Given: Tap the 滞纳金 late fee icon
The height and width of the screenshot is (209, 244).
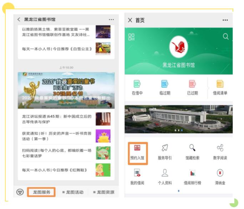Looking at the screenshot, I should coord(220,177).
